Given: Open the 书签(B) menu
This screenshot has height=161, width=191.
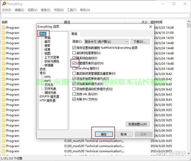Looking at the screenshot, I should tap(59, 10).
